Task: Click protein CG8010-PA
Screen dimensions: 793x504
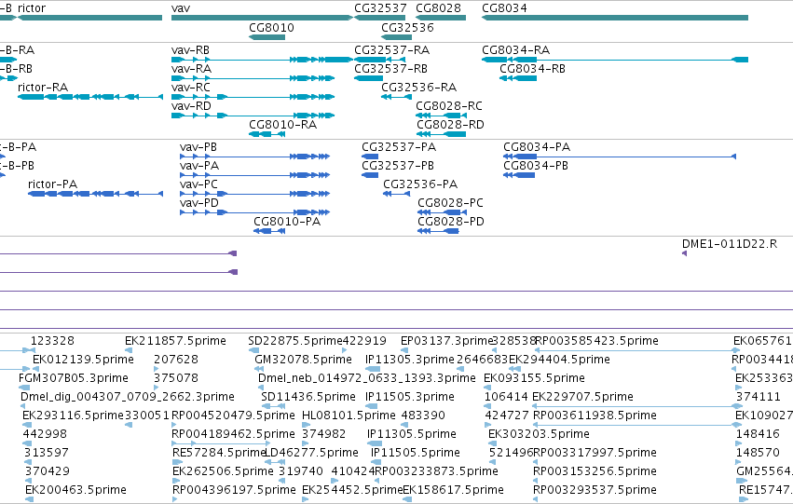Action: (x=269, y=231)
